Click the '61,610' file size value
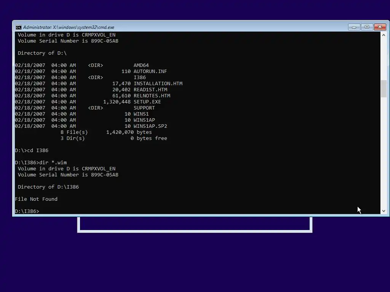This screenshot has width=390, height=292. coord(121,96)
